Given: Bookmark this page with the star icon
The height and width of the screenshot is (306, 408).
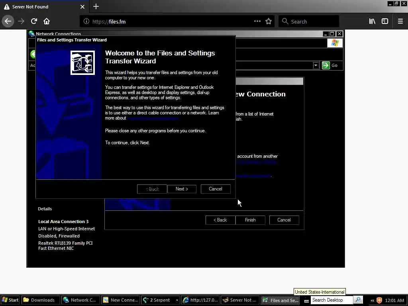Looking at the screenshot, I should [269, 22].
